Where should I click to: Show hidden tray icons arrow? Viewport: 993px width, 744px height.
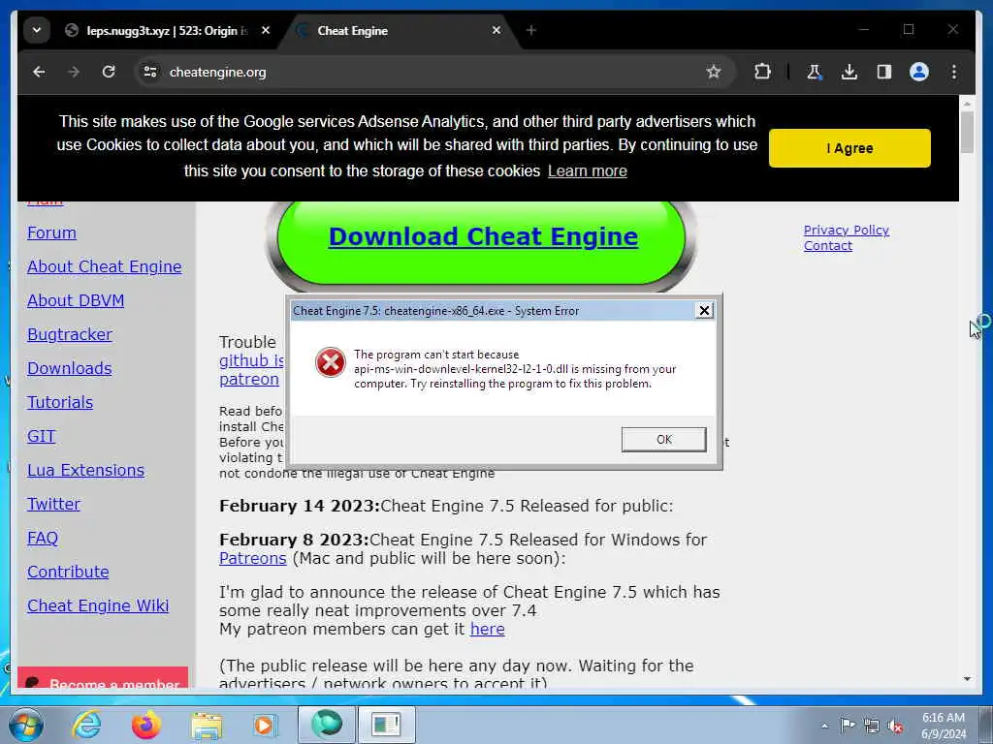[824, 726]
